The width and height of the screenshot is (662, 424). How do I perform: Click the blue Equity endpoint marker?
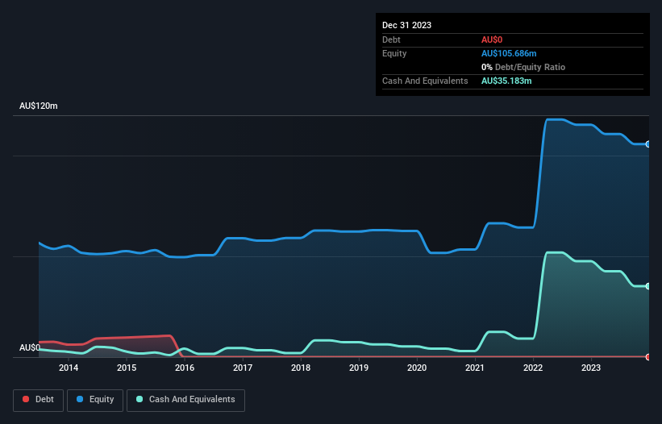pos(648,144)
